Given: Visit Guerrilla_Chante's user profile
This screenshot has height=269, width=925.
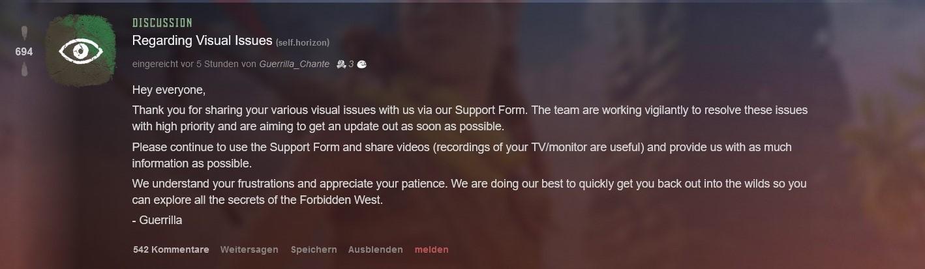Looking at the screenshot, I should (294, 64).
